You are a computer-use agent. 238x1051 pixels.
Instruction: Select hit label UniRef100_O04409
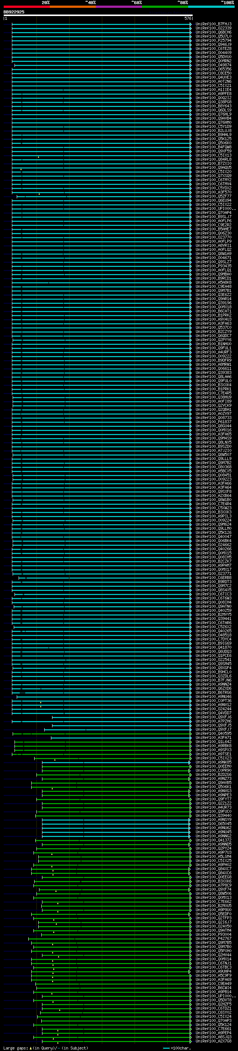pos(213,53)
